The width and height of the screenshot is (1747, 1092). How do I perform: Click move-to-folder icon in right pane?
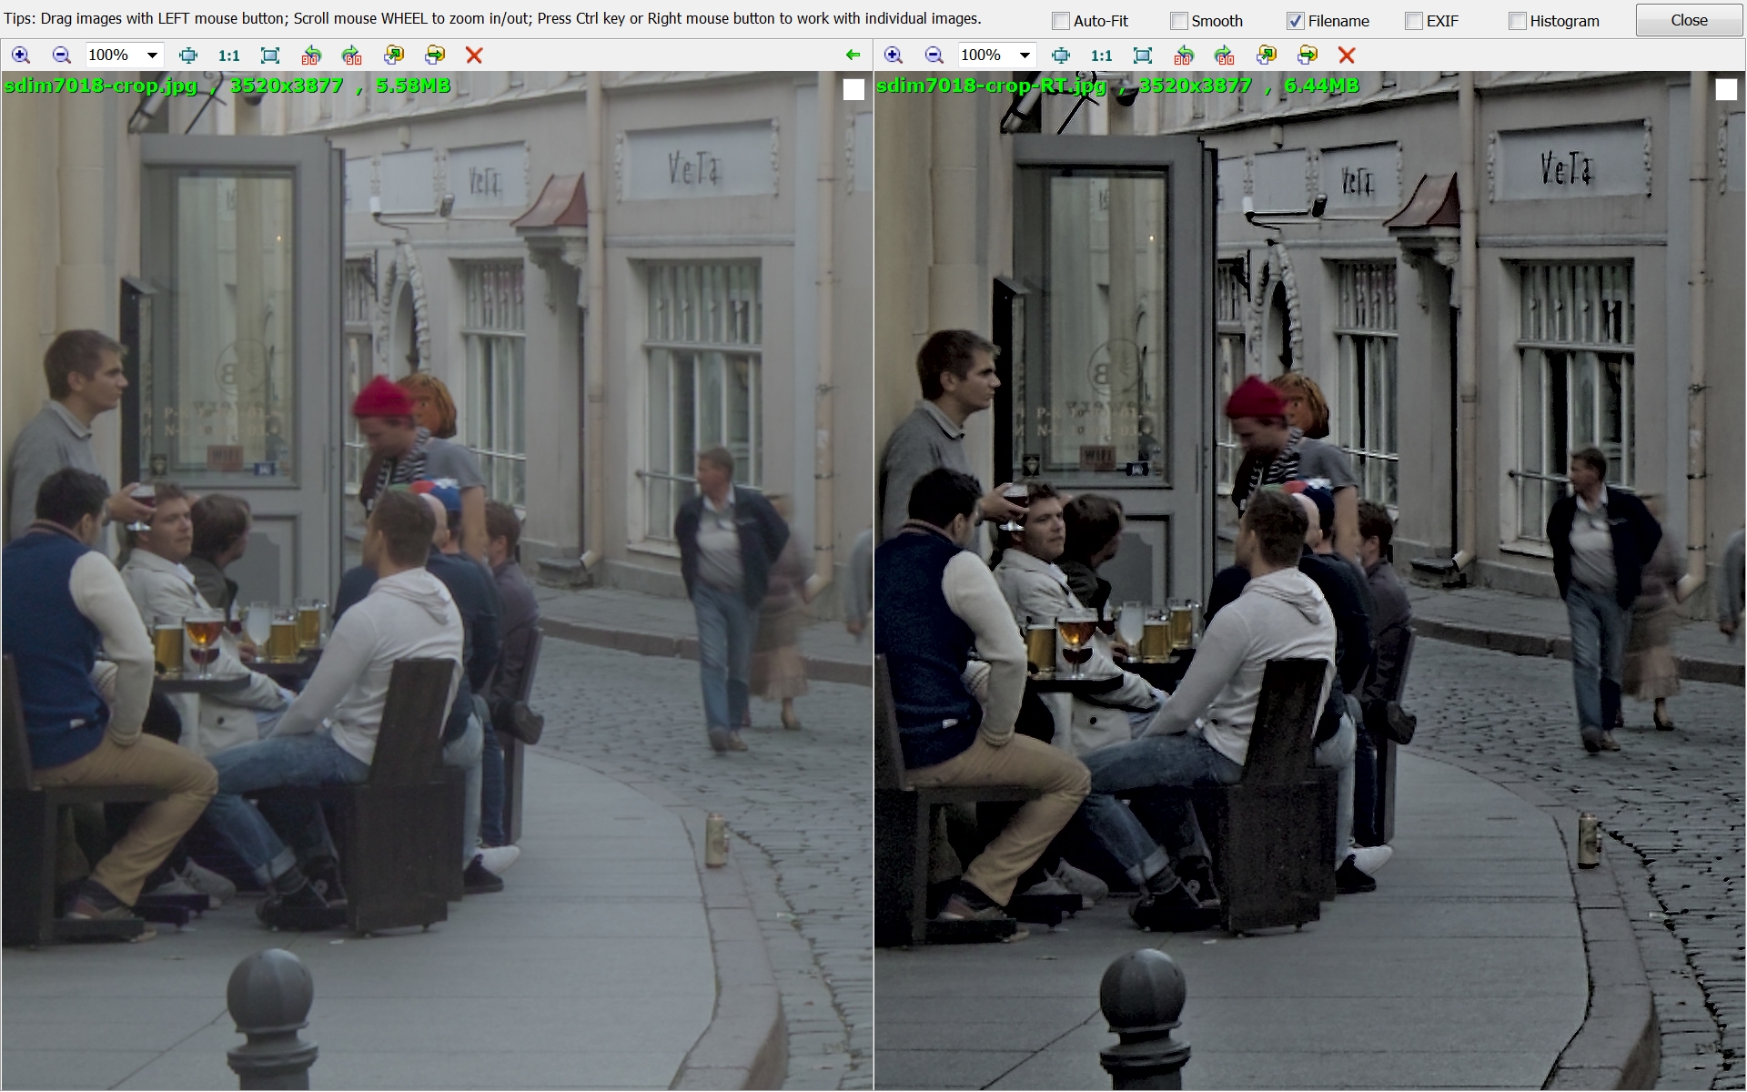tap(1308, 56)
